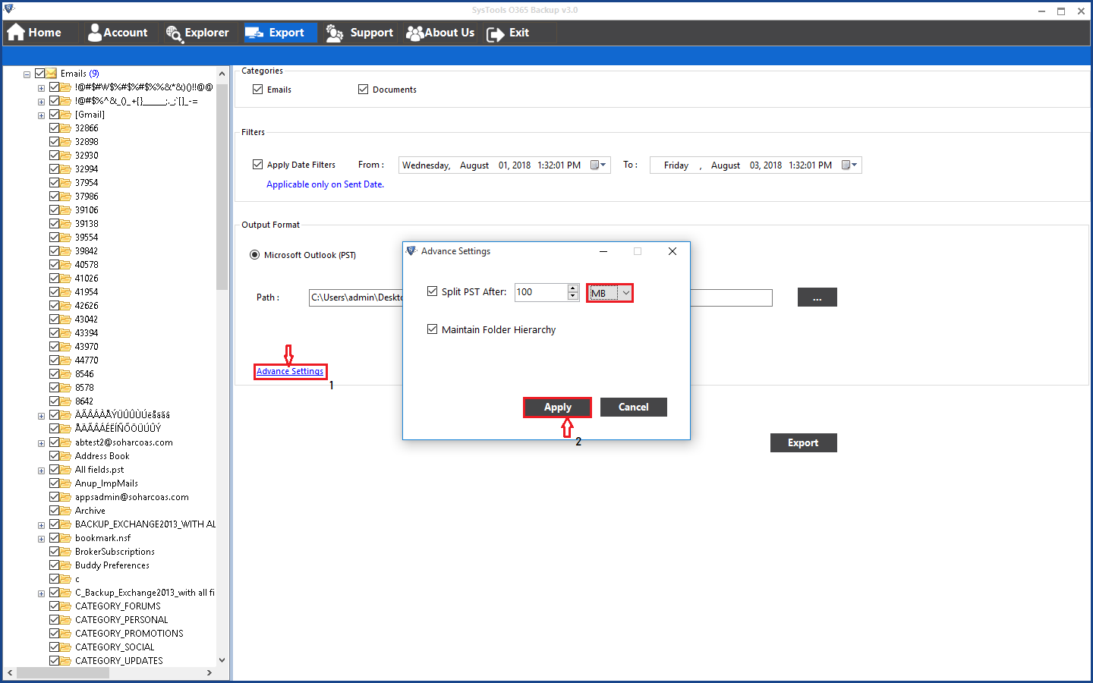1093x683 pixels.
Task: Click the Home house icon
Action: [16, 33]
